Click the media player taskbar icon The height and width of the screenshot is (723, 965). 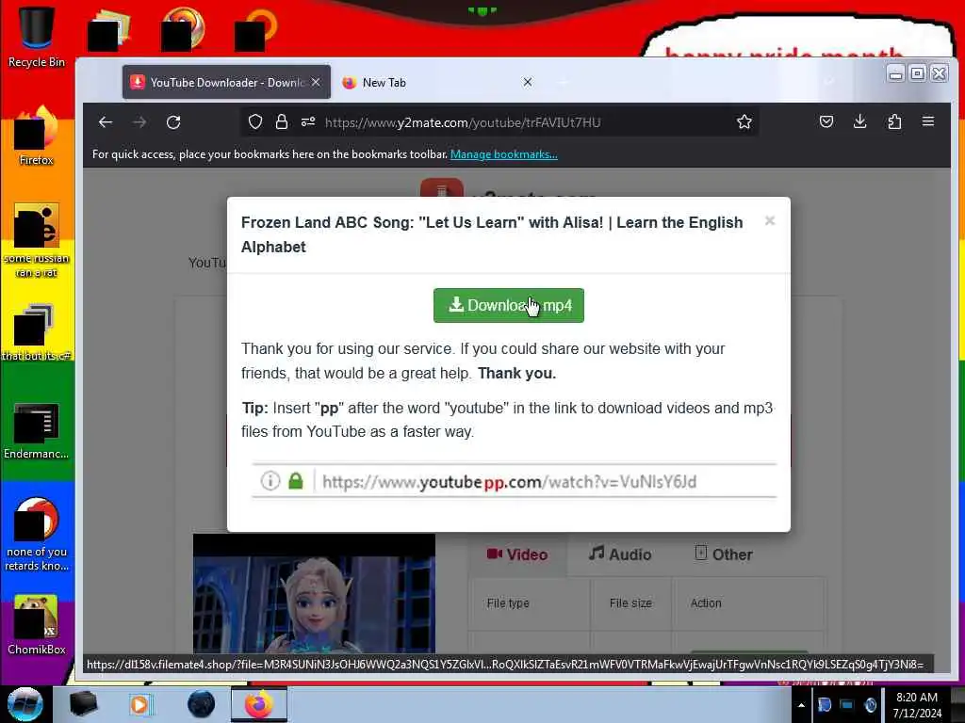[141, 704]
